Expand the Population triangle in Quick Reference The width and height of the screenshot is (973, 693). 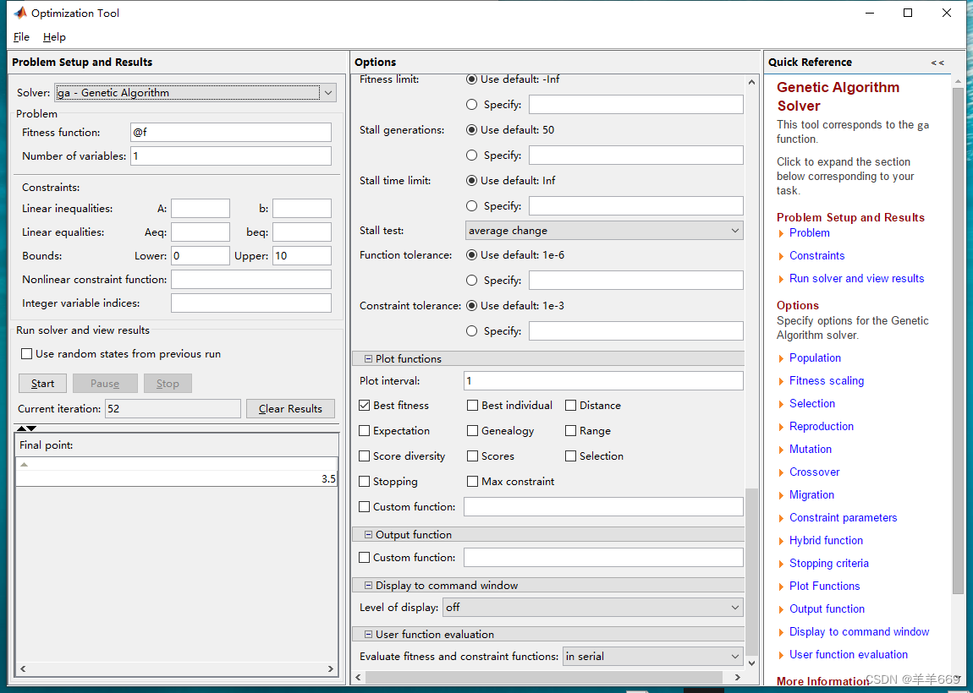(781, 358)
